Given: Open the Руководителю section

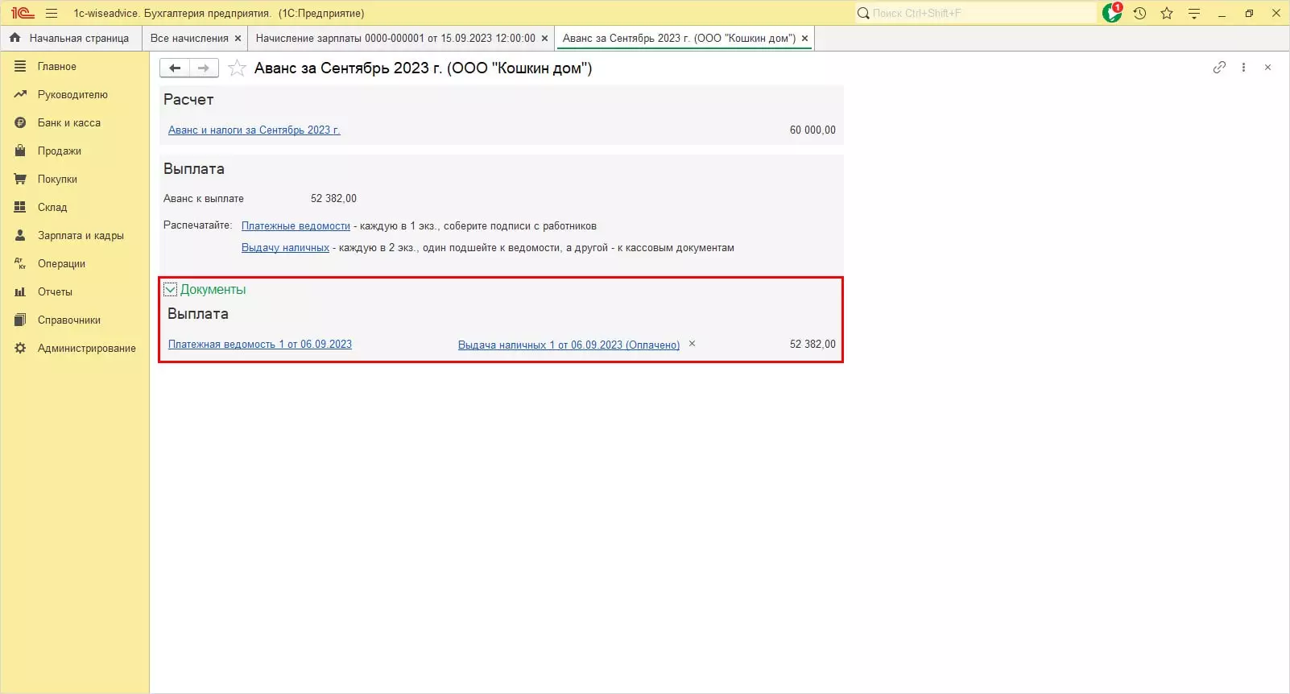Looking at the screenshot, I should (x=72, y=94).
